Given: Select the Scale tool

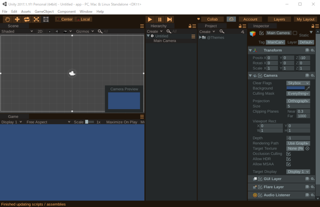Looking at the screenshot, I should click(x=36, y=19).
